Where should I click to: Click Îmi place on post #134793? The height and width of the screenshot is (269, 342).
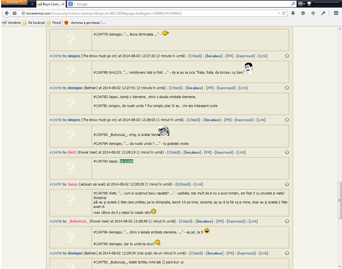click(x=214, y=56)
